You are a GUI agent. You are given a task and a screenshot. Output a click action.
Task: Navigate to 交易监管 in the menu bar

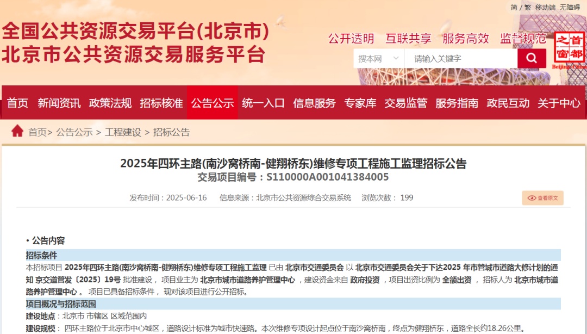[406, 102]
